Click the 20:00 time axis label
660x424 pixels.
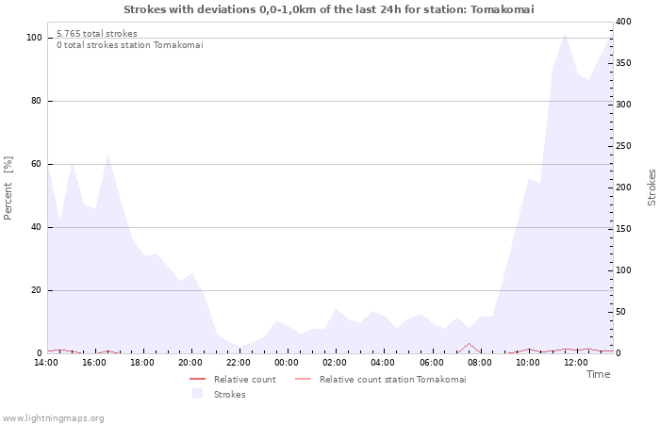[x=190, y=363]
